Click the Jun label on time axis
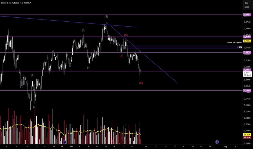This screenshot has height=149, width=253. [71, 147]
